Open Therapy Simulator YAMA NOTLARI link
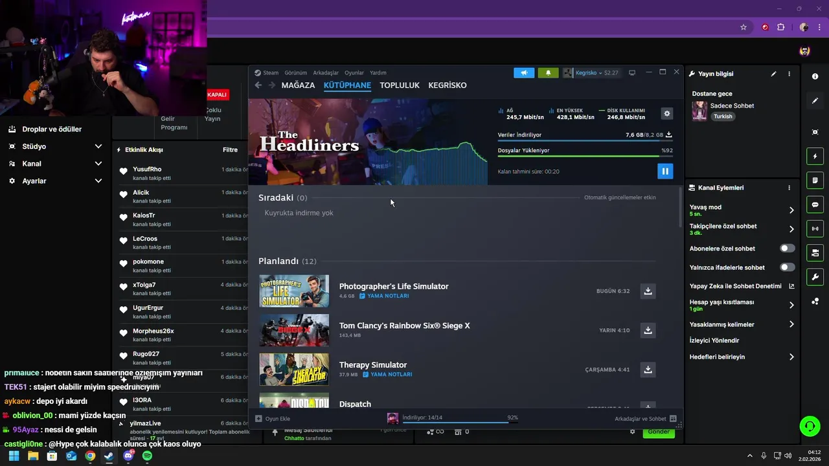Viewport: 829px width, 466px height. pos(387,374)
